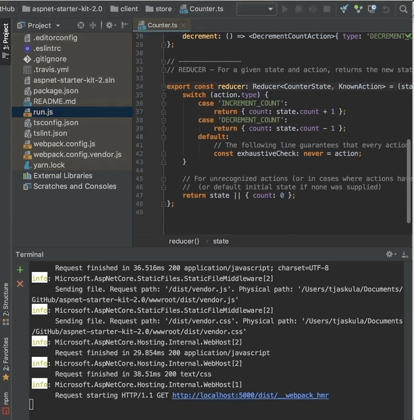Close the Counter.ts editor tab
The width and height of the screenshot is (414, 420).
pos(183,26)
